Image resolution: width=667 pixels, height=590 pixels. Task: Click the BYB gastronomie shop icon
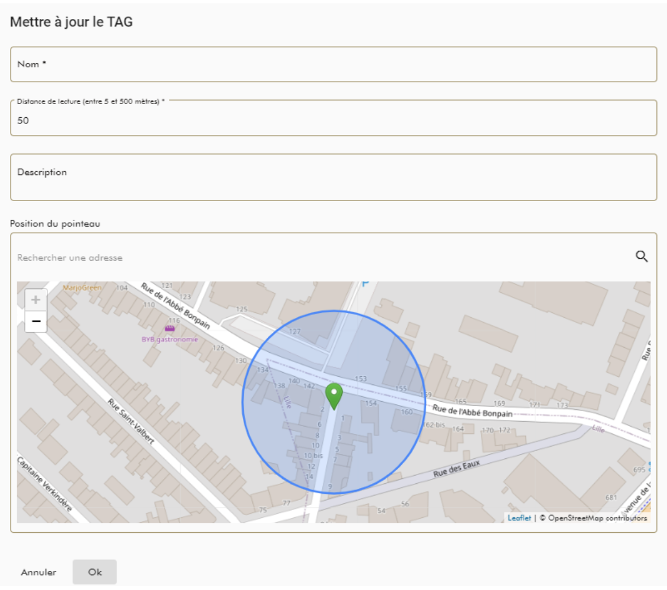coord(170,328)
